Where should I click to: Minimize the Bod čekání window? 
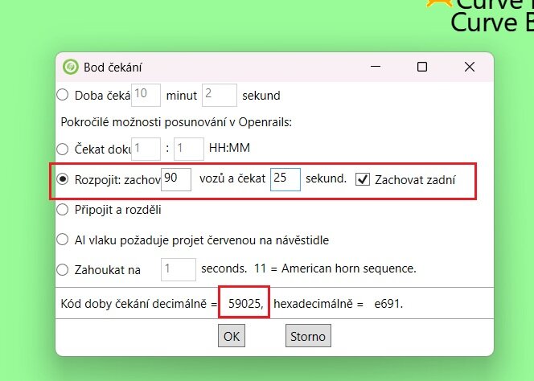point(376,67)
